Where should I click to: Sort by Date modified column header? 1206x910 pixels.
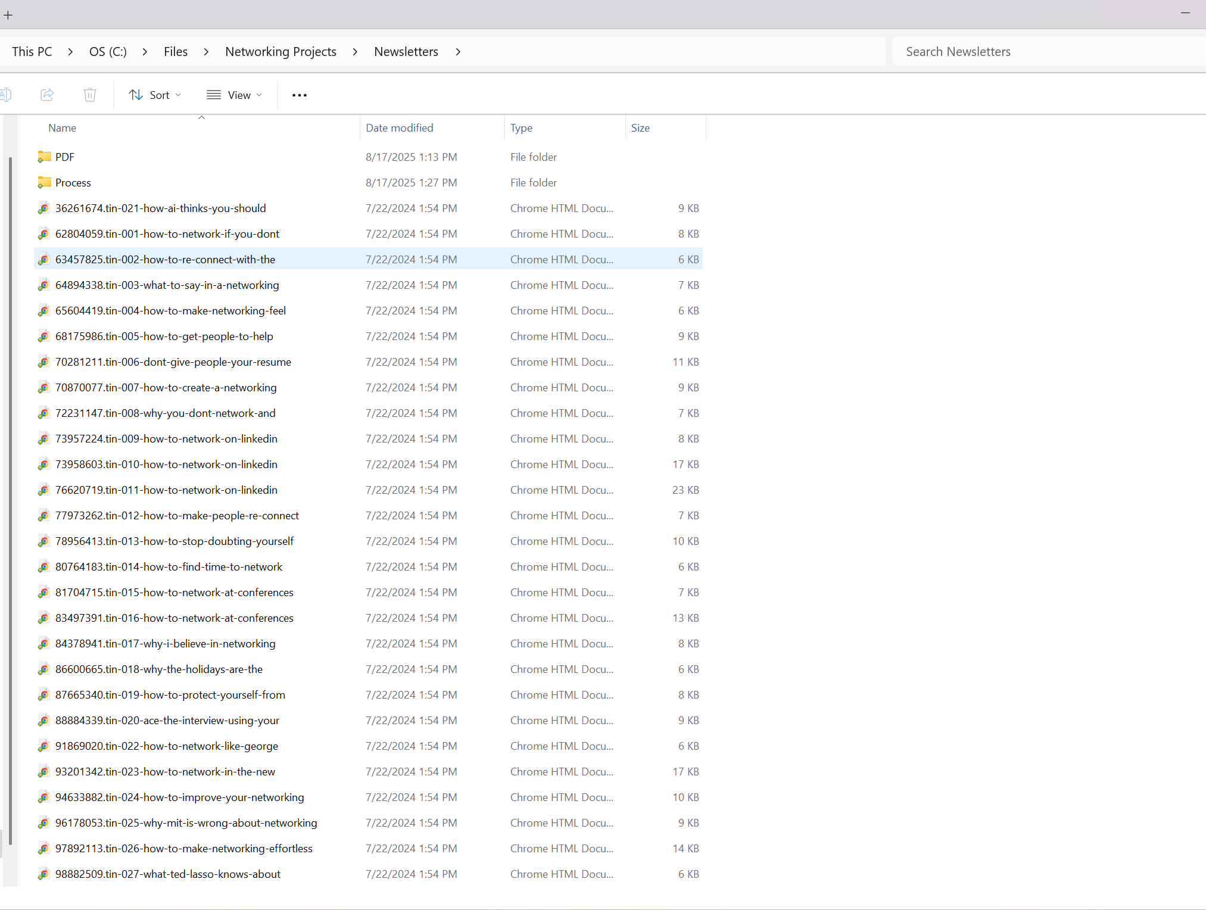click(x=399, y=128)
